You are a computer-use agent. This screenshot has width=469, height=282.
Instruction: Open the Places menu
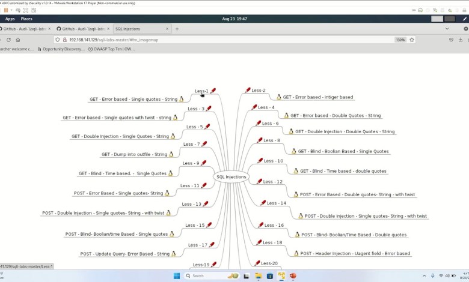coord(26,19)
